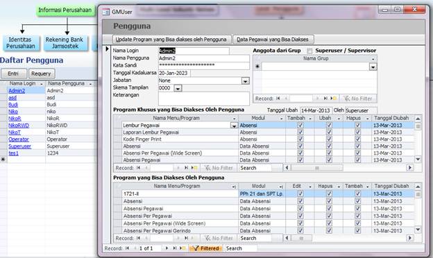
Task: Go to next record in main form navigator
Action: [x=167, y=248]
